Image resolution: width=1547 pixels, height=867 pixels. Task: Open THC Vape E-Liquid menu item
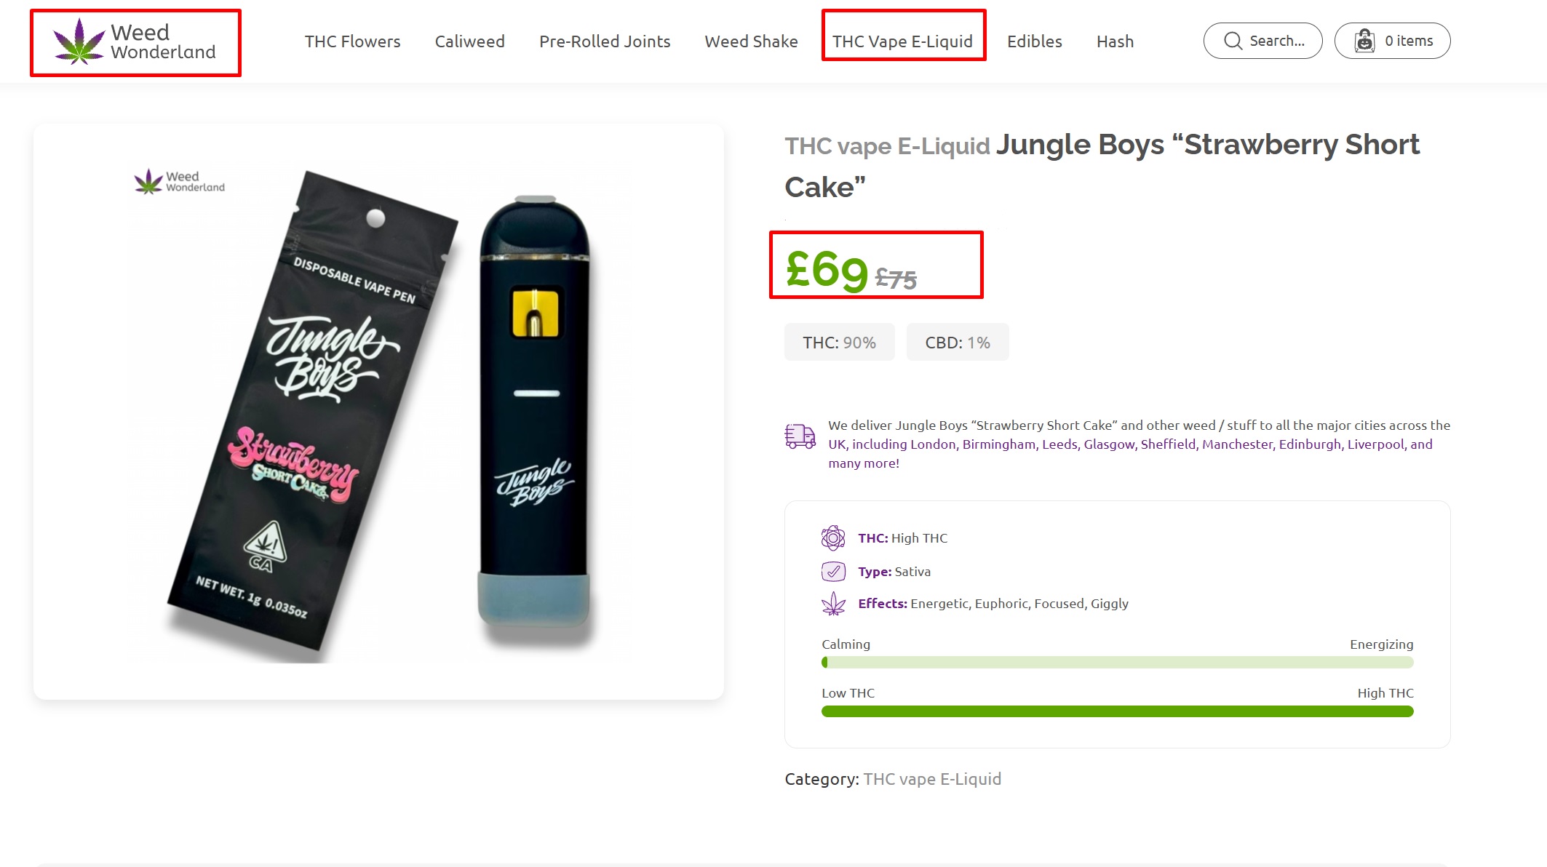(902, 41)
